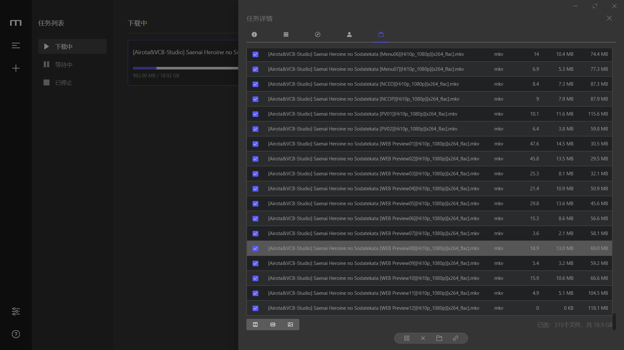Viewport: 624px width, 350px height.
Task: Collapse the sidebar with the hamburger icon
Action: 16,45
